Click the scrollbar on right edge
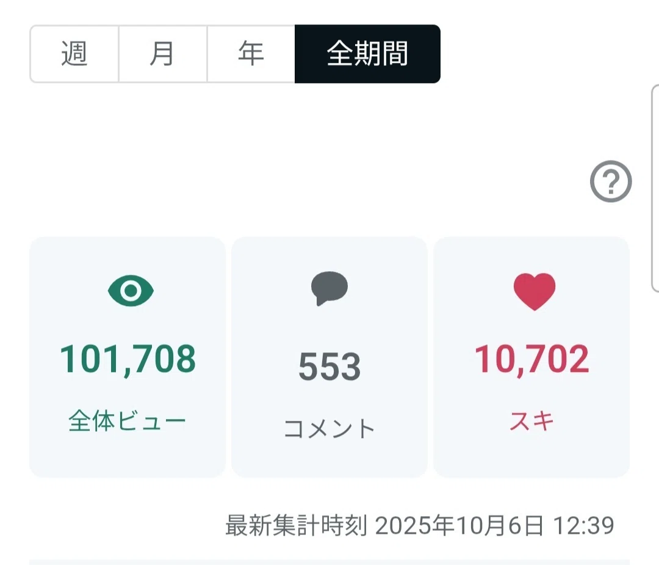Viewport: 659px width, 565px height. tap(655, 188)
